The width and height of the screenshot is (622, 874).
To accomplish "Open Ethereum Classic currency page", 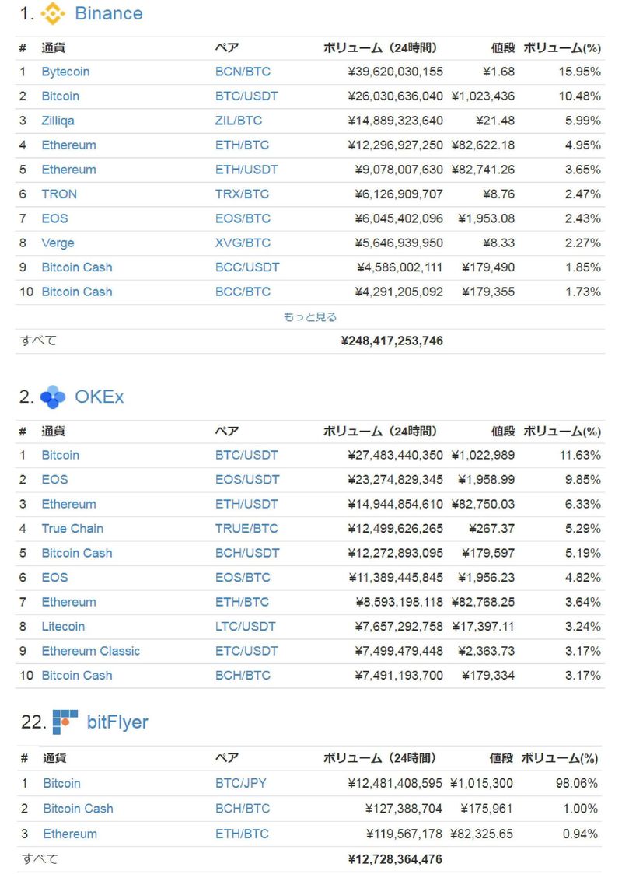I will [x=91, y=651].
